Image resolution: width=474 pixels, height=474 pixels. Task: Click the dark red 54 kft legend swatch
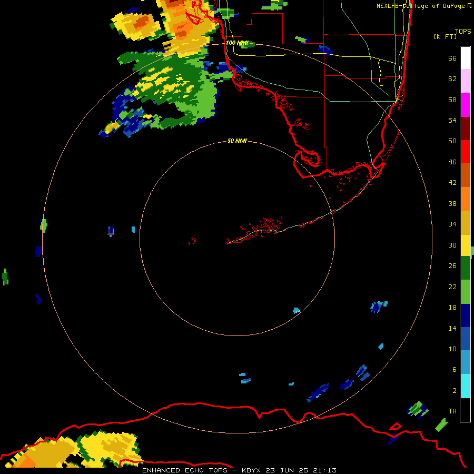pyautogui.click(x=465, y=128)
